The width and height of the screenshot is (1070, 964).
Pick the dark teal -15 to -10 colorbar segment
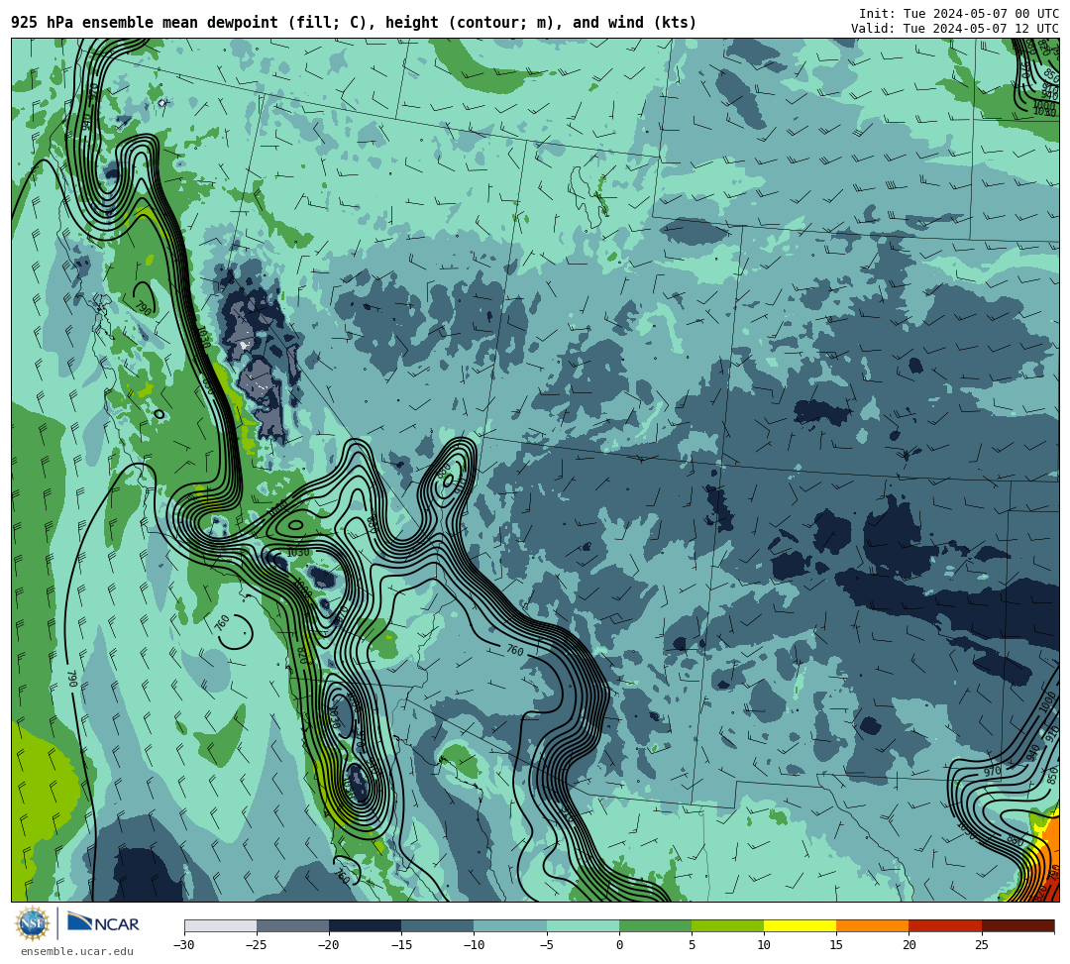pos(438,925)
